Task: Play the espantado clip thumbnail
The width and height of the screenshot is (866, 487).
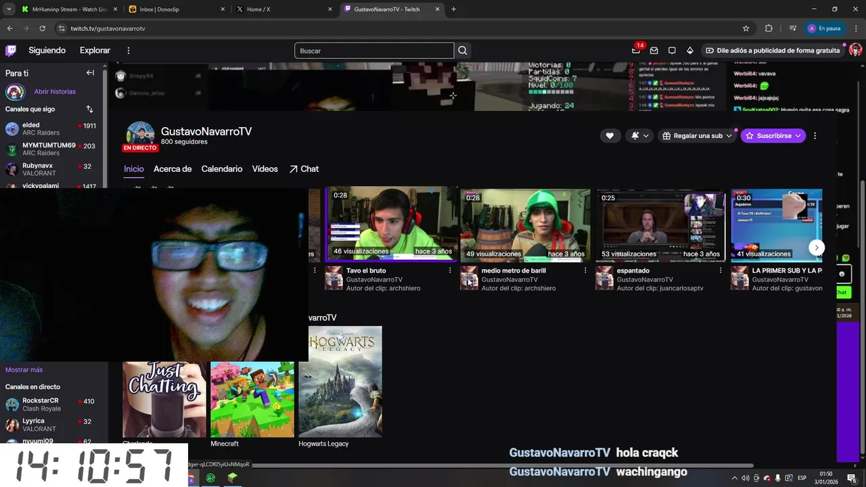Action: (x=660, y=225)
